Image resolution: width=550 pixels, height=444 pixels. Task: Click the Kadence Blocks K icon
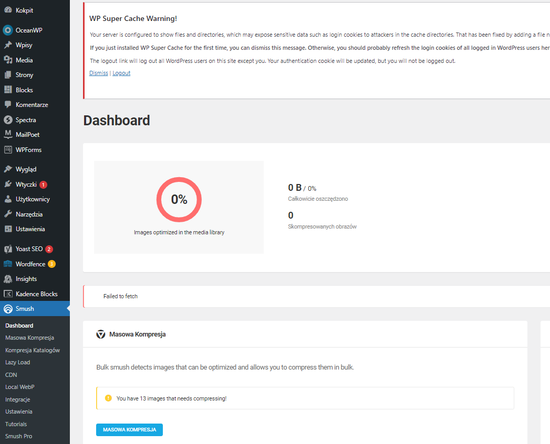(8, 294)
